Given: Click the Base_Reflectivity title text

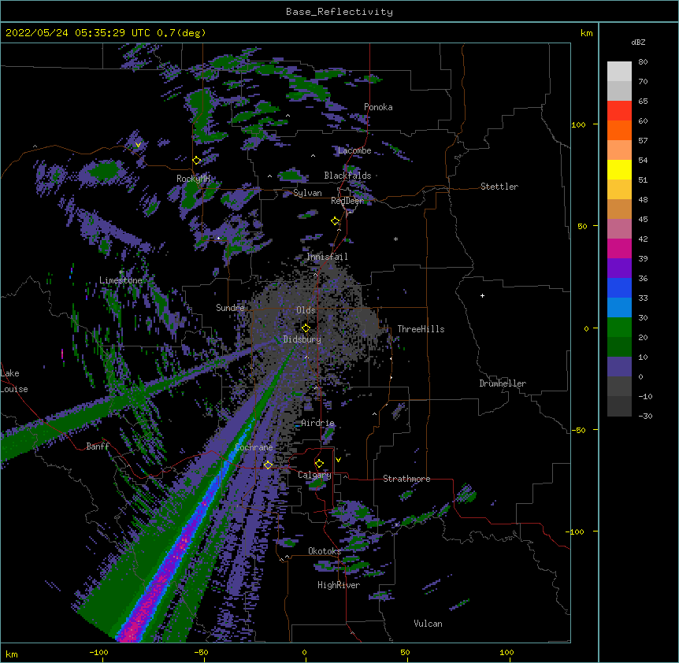Looking at the screenshot, I should [x=339, y=12].
